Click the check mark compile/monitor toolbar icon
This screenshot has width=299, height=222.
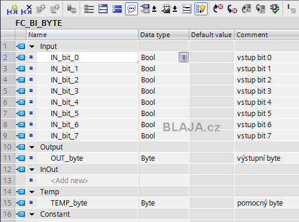pyautogui.click(x=275, y=9)
